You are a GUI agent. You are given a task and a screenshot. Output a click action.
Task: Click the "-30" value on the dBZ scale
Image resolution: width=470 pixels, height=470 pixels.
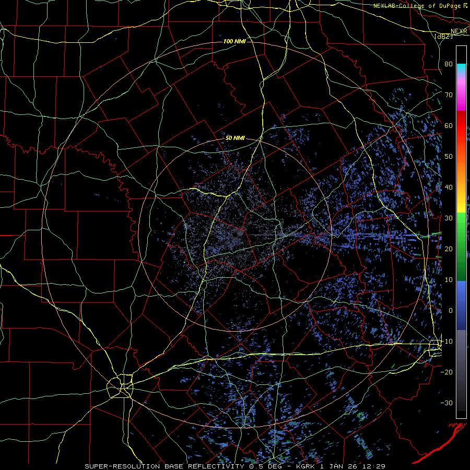click(x=446, y=403)
